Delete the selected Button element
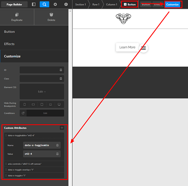 (x=51, y=17)
